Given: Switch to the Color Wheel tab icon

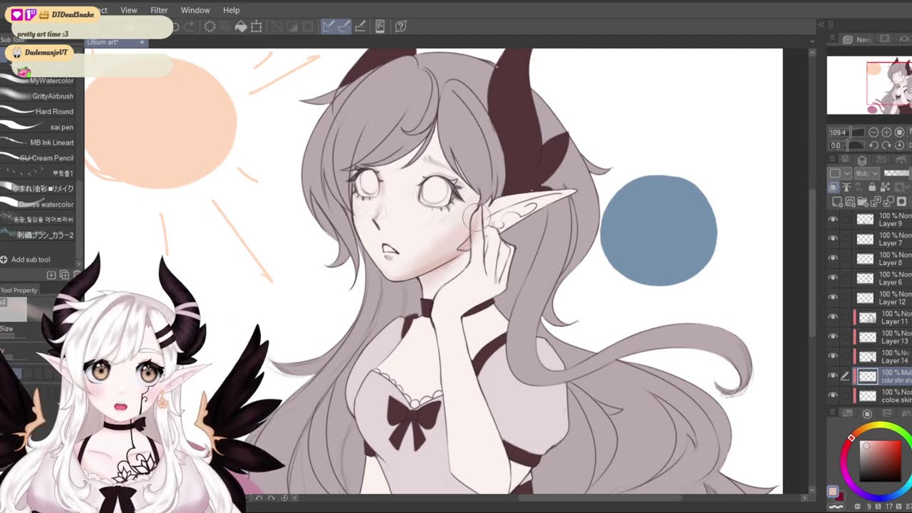Looking at the screenshot, I should [867, 413].
